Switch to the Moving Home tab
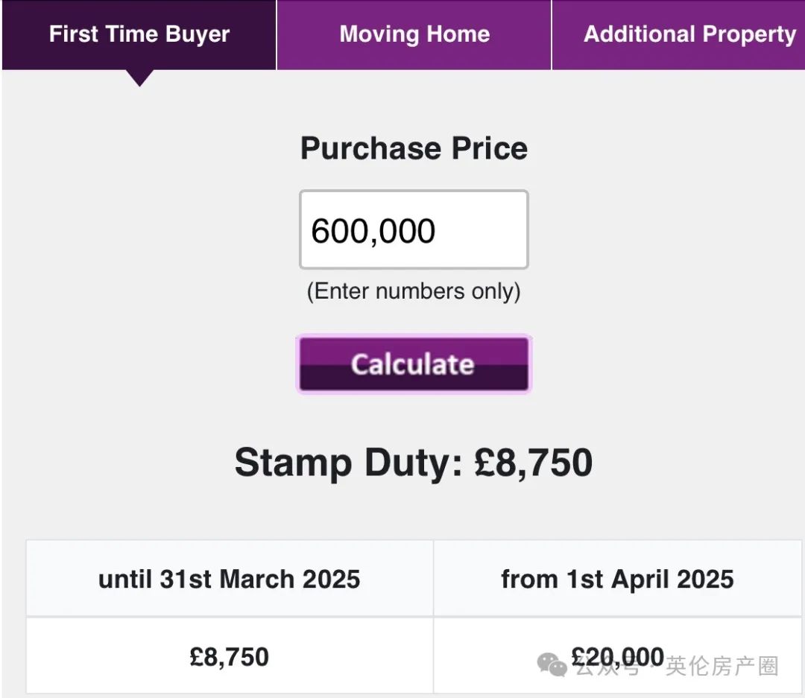This screenshot has width=805, height=698. [x=414, y=35]
